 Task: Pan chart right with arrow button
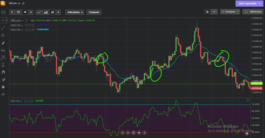click(x=144, y=133)
